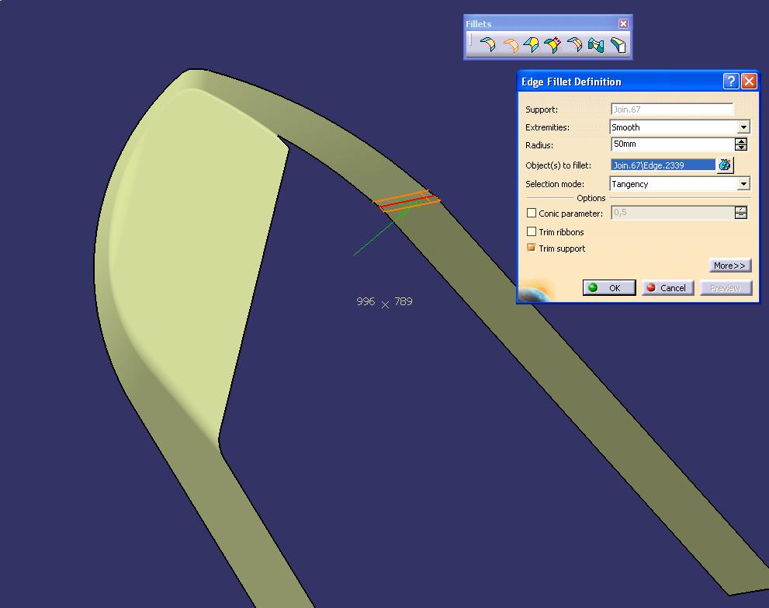The height and width of the screenshot is (608, 769).
Task: Open the Selection mode dropdown set to Tangency
Action: (x=743, y=184)
